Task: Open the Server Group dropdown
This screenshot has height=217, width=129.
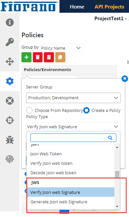Action: point(73,98)
